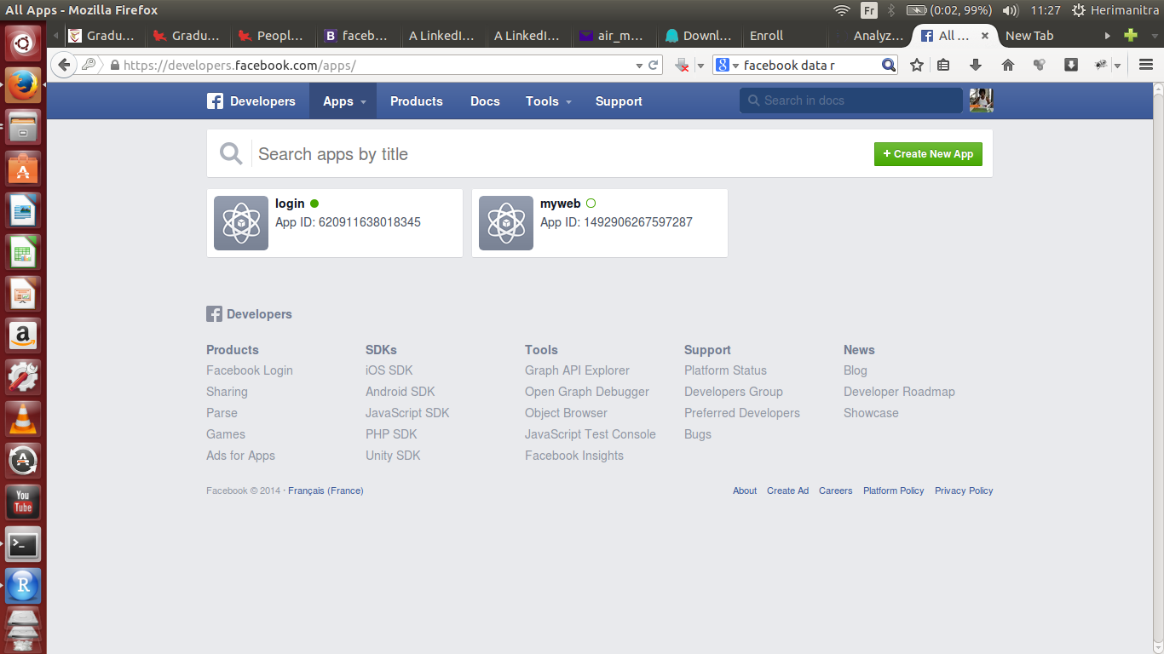Viewport: 1164px width, 654px height.
Task: Focus the Search apps by title field
Action: 558,154
